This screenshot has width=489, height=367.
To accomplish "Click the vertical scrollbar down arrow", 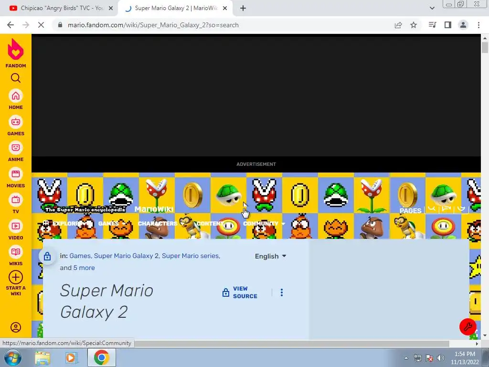I will pyautogui.click(x=485, y=335).
